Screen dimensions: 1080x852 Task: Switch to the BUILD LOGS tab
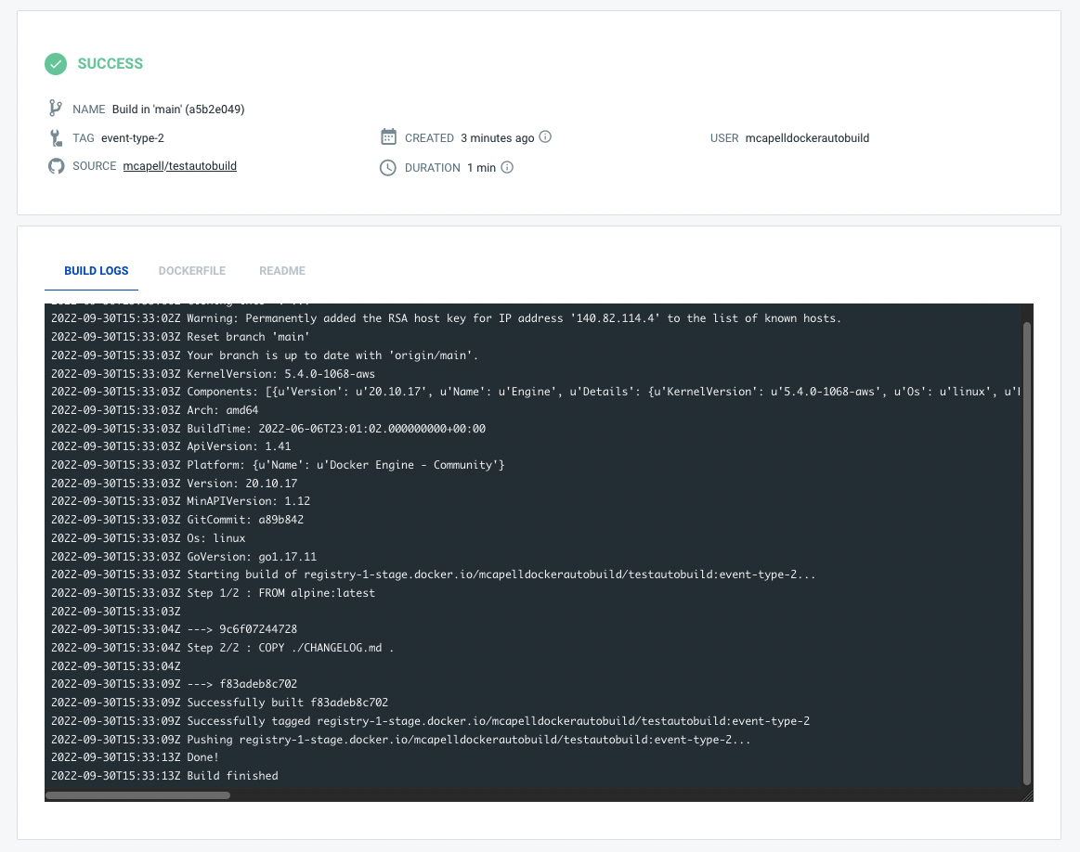(x=96, y=271)
